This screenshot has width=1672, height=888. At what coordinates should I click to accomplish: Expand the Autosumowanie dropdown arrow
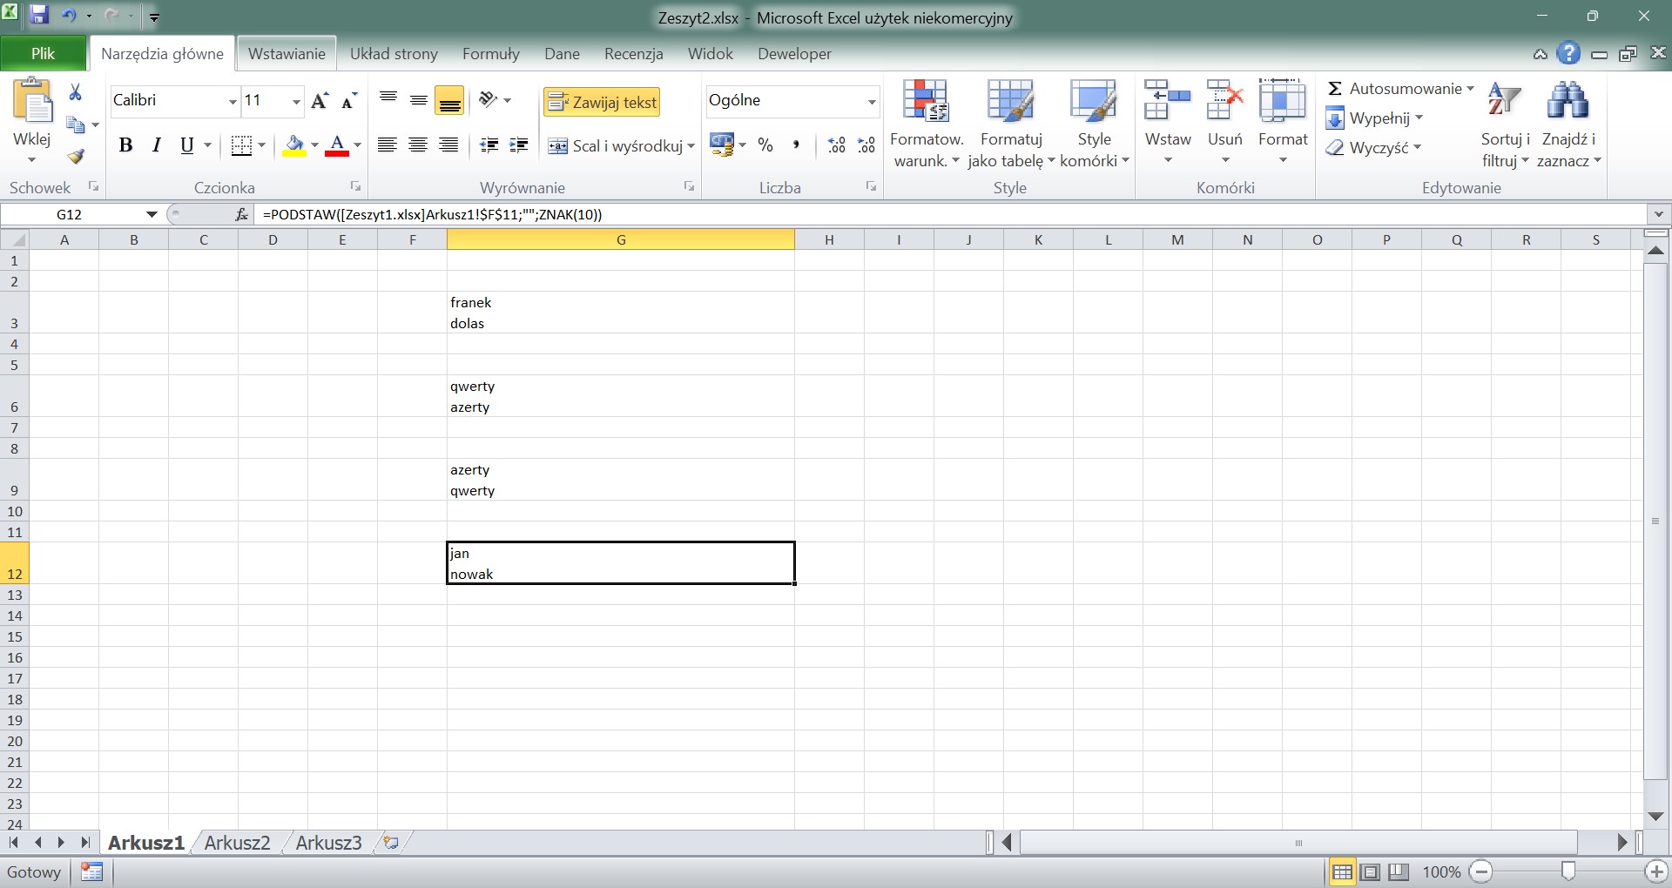click(1471, 89)
